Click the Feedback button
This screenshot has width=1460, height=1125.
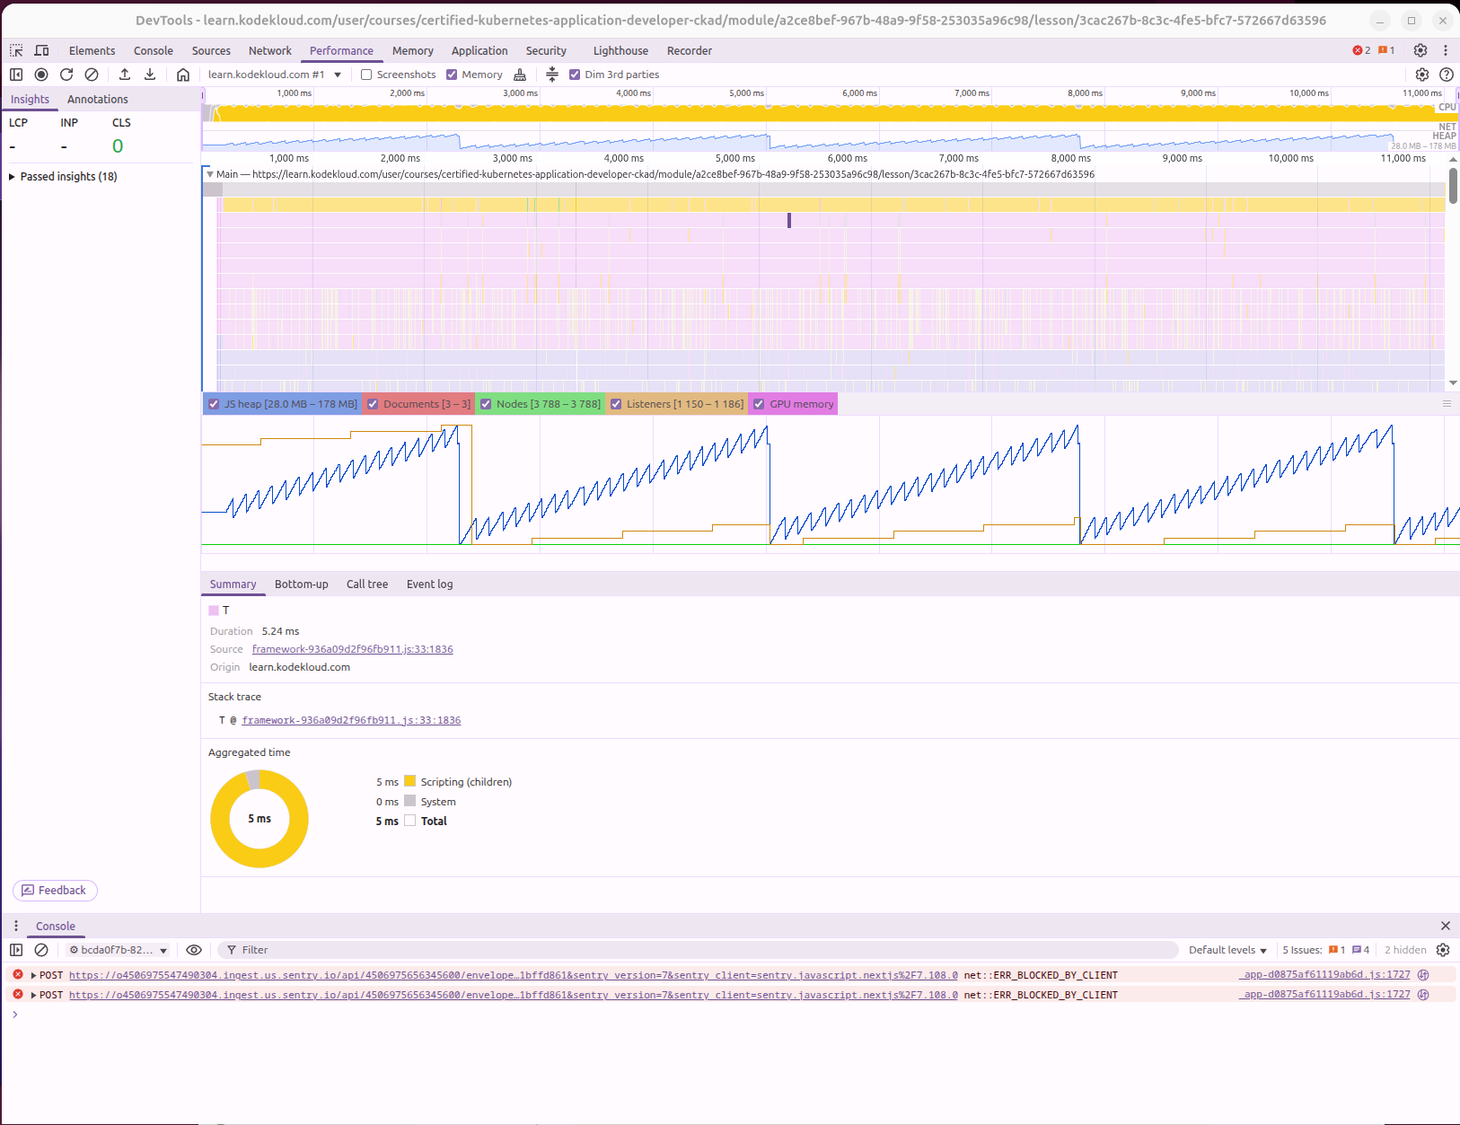pos(55,891)
